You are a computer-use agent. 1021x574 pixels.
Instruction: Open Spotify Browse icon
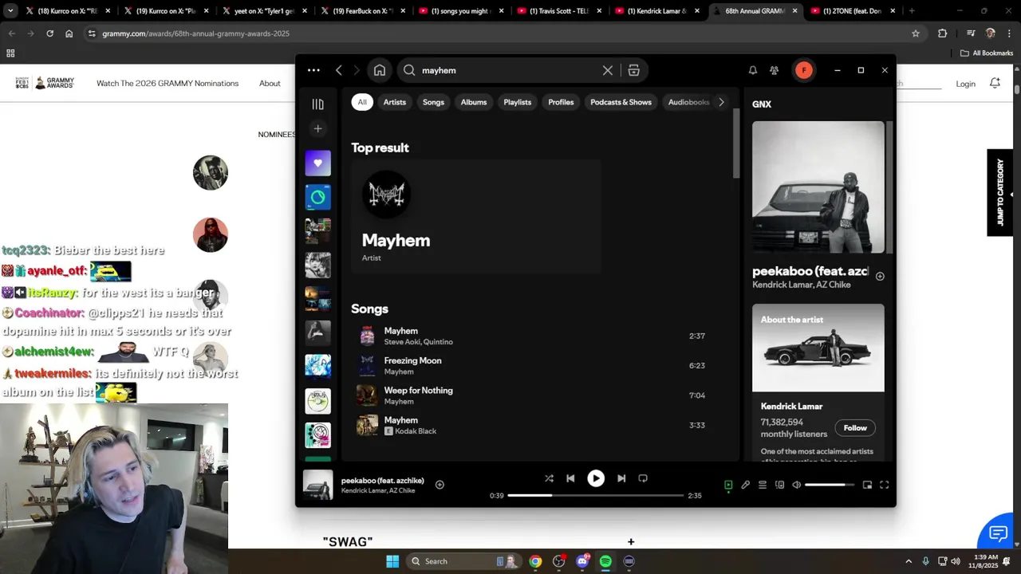634,70
